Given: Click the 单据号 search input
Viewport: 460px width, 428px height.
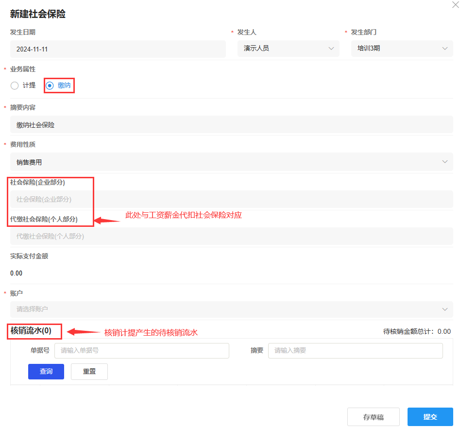Looking at the screenshot, I should [141, 351].
